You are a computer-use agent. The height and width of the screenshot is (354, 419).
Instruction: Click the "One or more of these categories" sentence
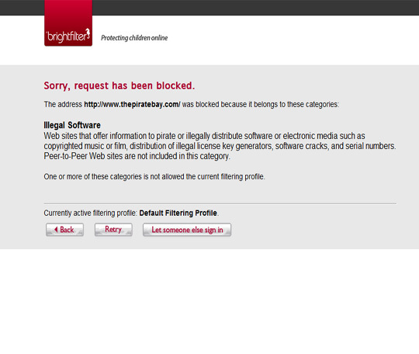(154, 177)
